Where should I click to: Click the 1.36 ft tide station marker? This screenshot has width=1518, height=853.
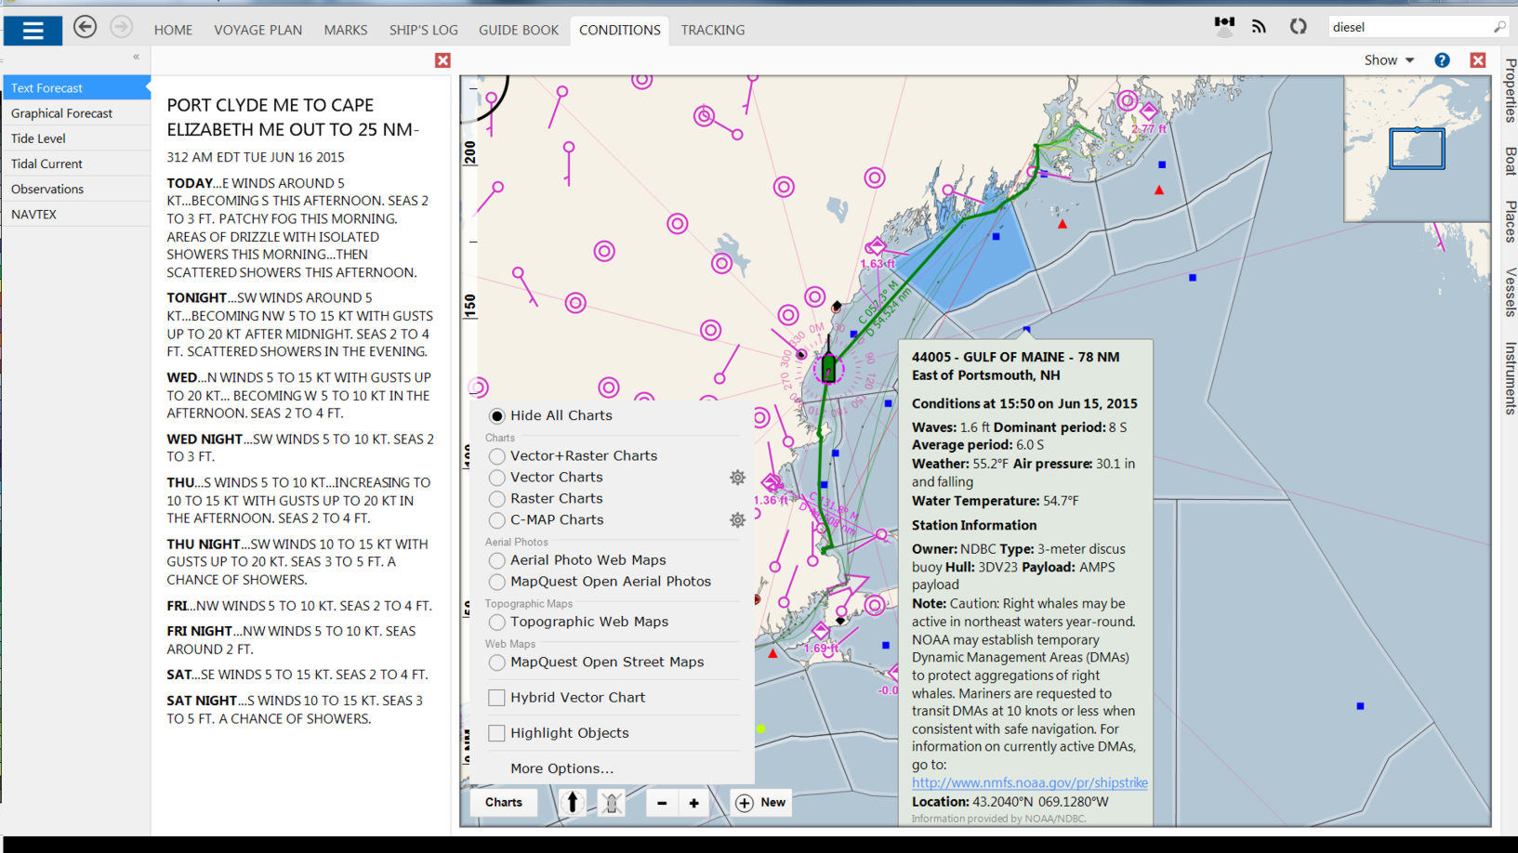click(x=772, y=482)
